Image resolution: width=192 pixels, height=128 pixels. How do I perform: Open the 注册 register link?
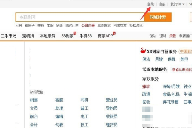click(x=162, y=4)
